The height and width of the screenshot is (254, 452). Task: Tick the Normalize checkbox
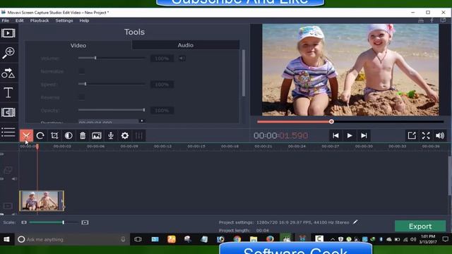click(x=82, y=71)
